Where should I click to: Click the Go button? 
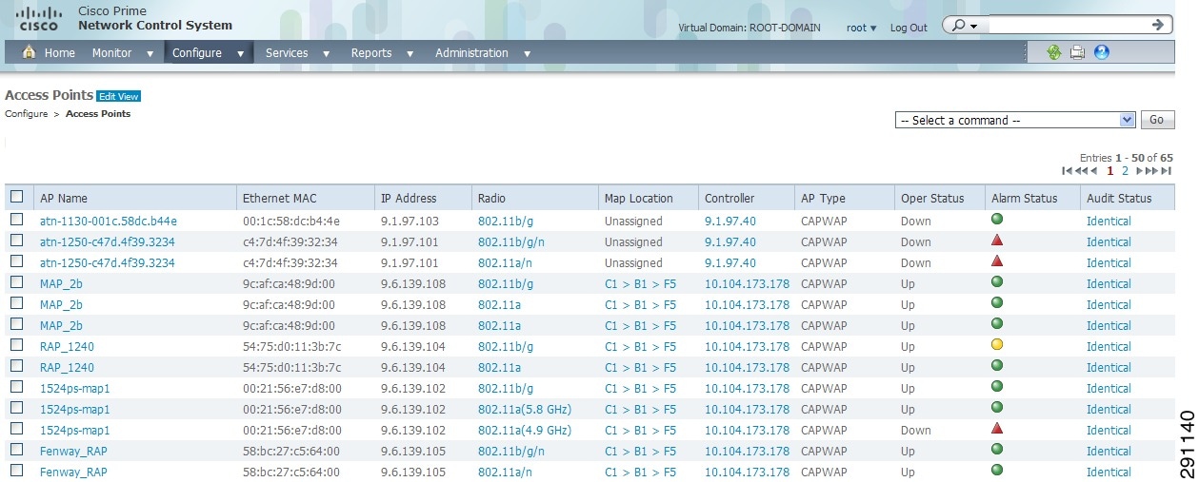coord(1156,121)
